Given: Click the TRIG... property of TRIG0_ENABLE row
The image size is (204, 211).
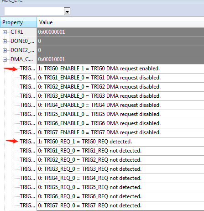Looking at the screenshot, I should 27,69.
